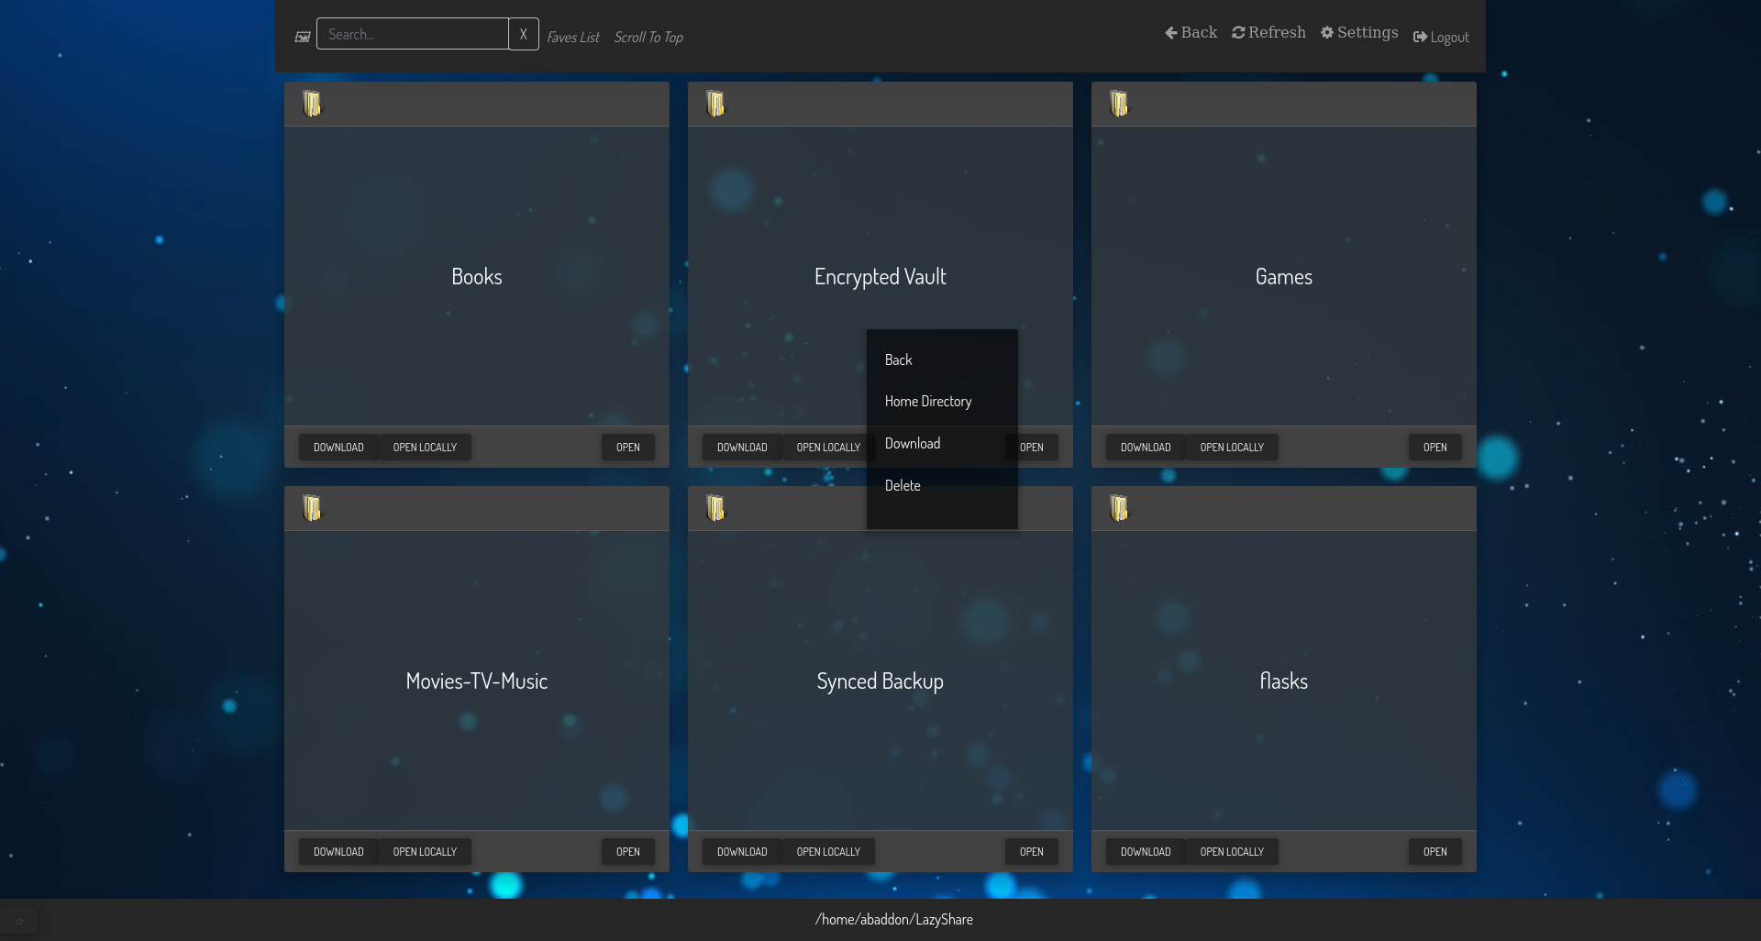
Task: Click Open Locally on the Movies-TV-Music card
Action: pyautogui.click(x=425, y=852)
